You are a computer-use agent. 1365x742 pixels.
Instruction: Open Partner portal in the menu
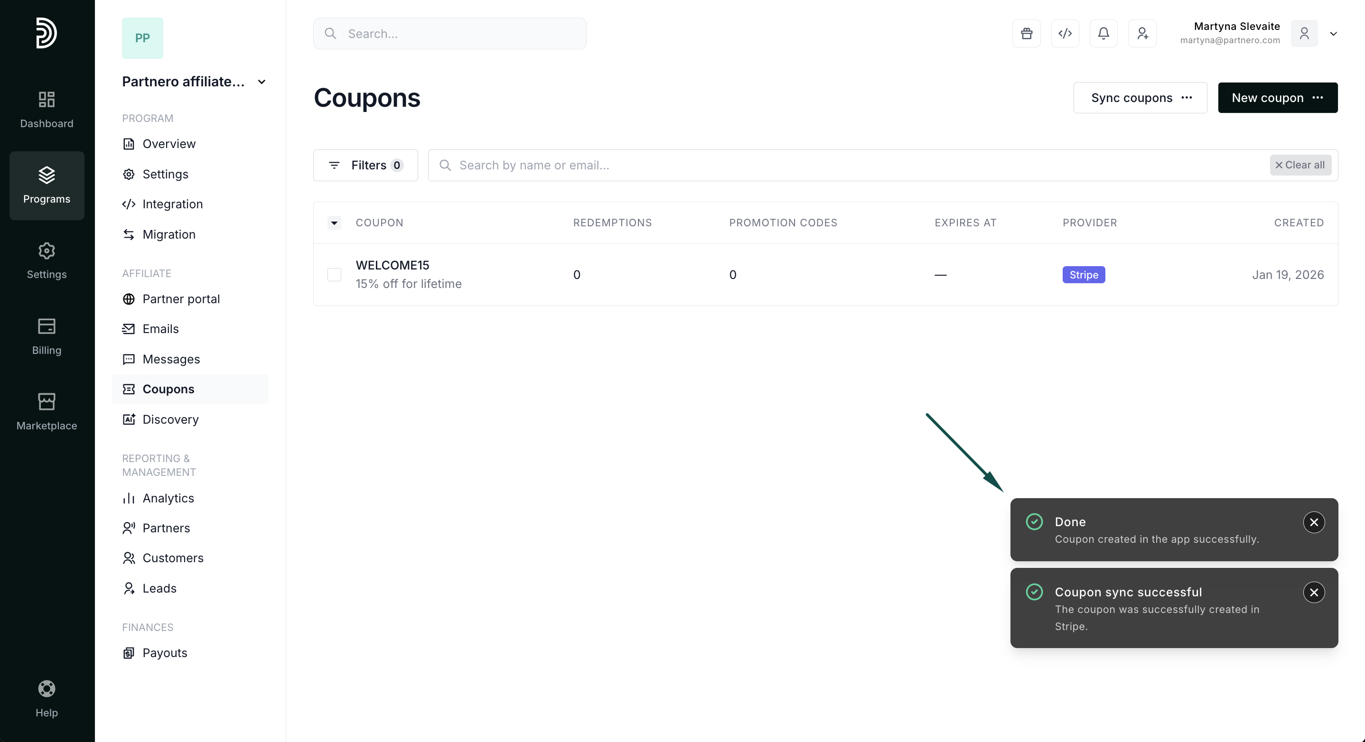[181, 299]
